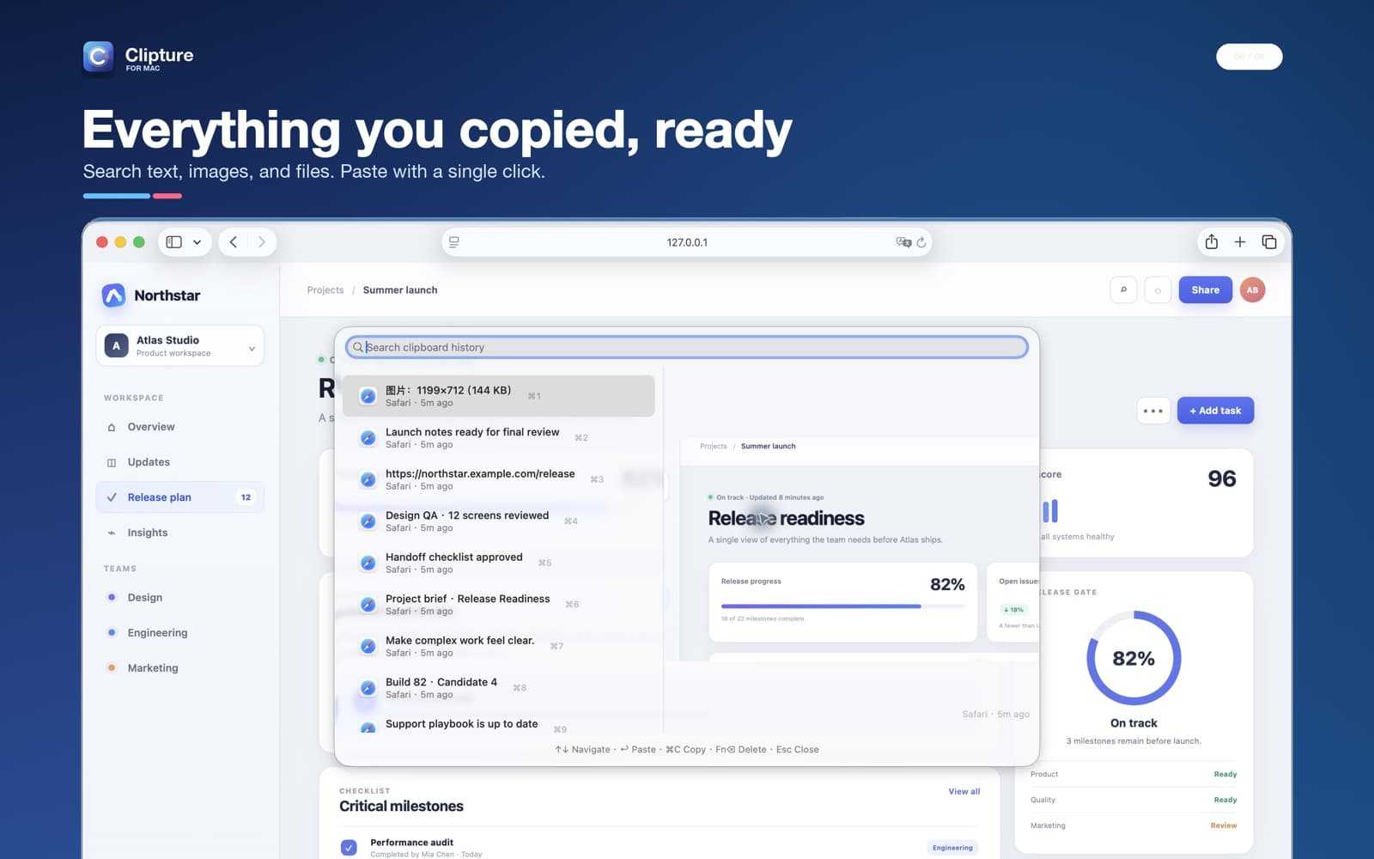This screenshot has width=1374, height=859.
Task: Click the AB user avatar
Action: tap(1252, 290)
